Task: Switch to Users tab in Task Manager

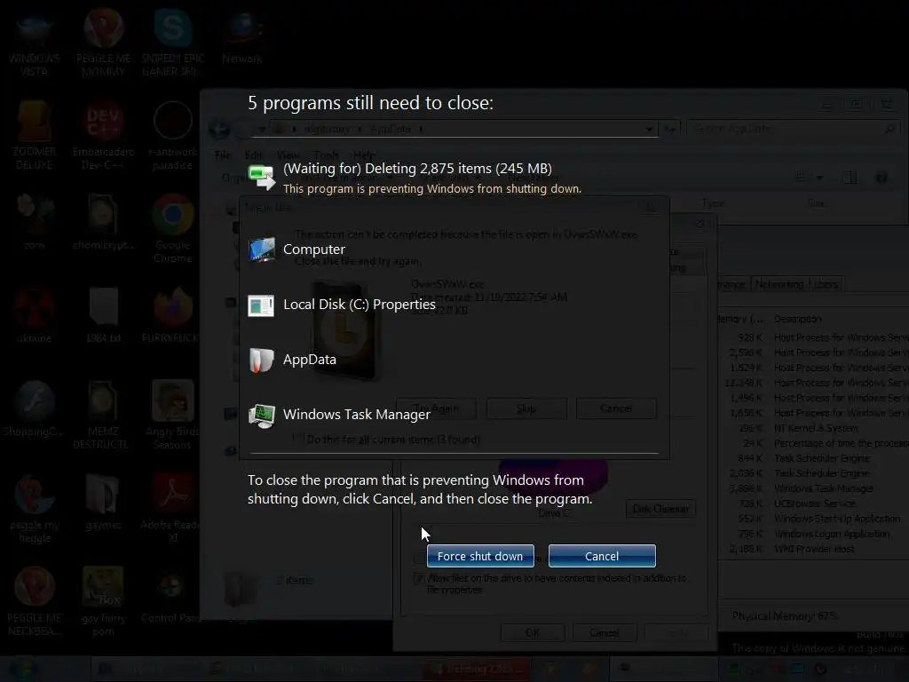Action: [826, 284]
